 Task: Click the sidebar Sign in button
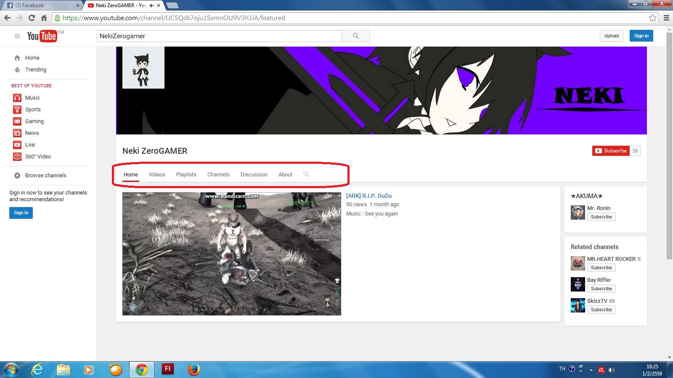pos(21,213)
